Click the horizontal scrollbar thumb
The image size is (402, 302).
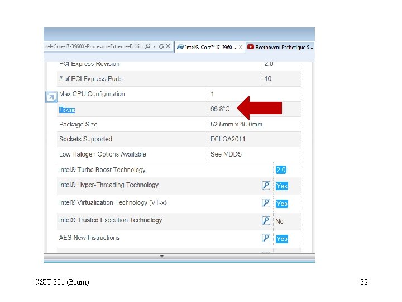coord(162,256)
